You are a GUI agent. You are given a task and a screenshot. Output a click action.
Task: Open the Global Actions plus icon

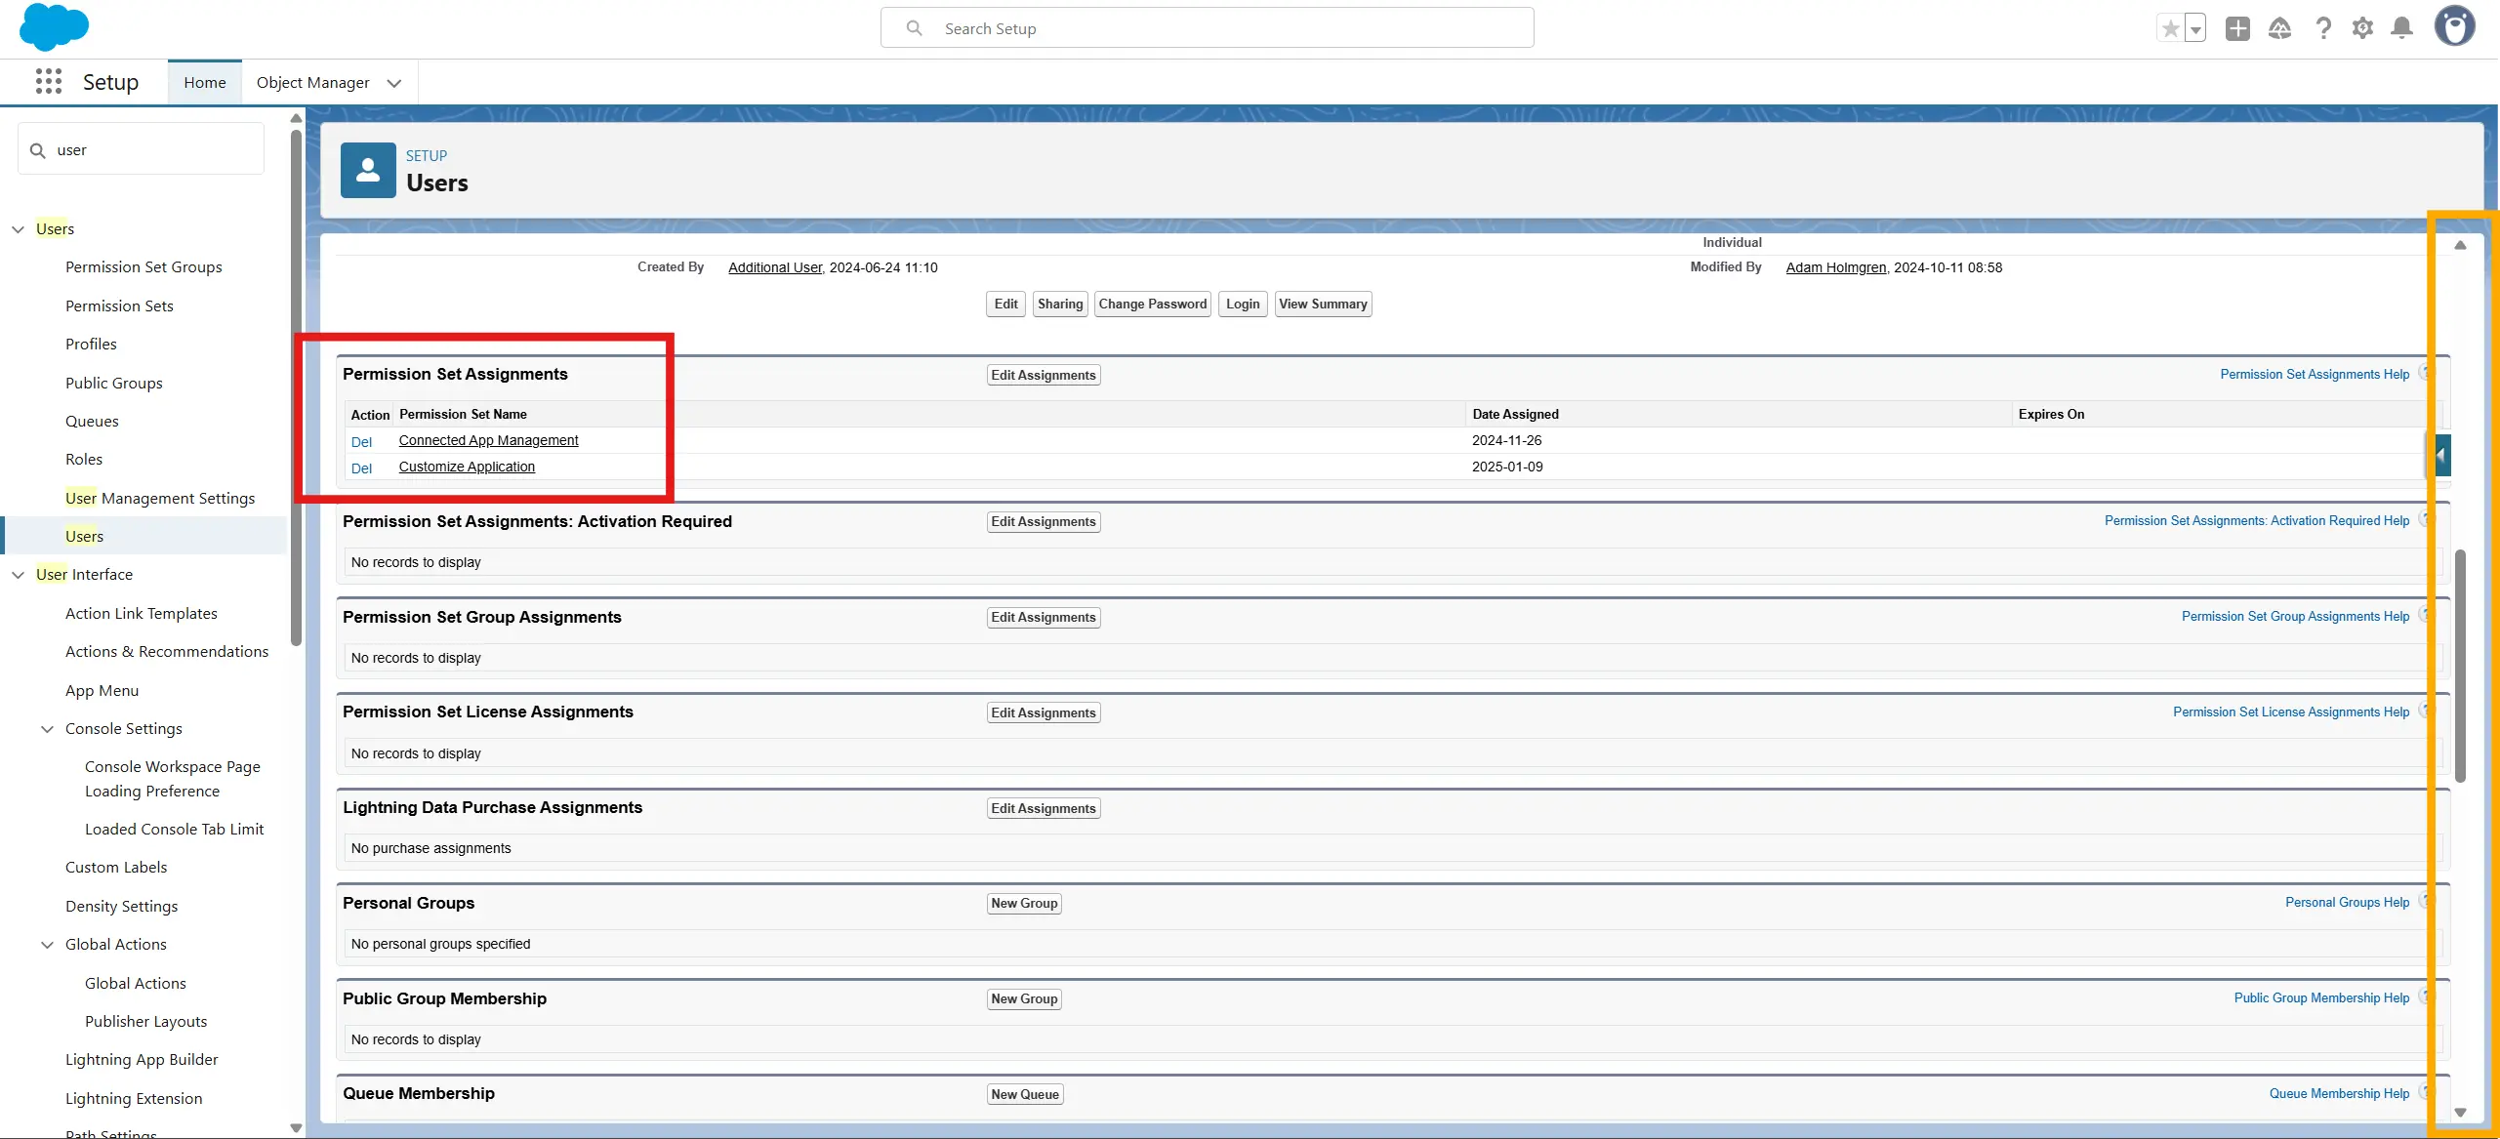click(x=2237, y=28)
